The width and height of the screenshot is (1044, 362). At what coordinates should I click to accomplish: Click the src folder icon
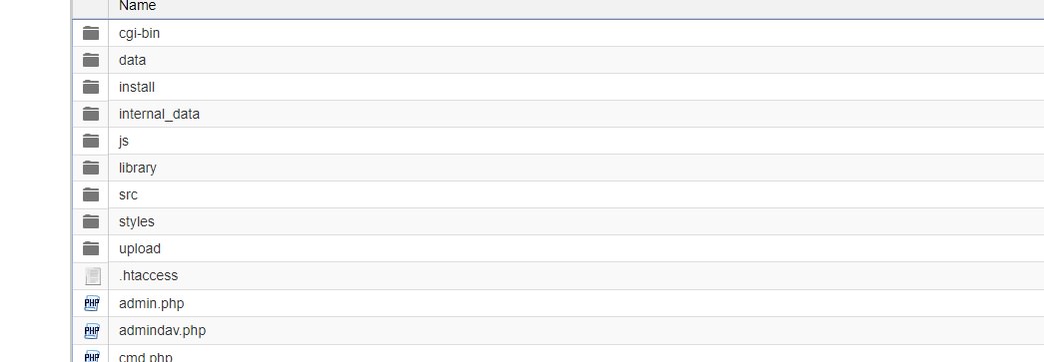click(x=91, y=194)
